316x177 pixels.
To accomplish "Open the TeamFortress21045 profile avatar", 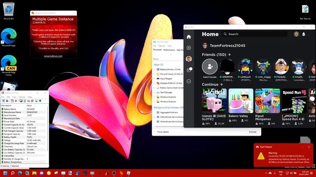I will (x=205, y=46).
